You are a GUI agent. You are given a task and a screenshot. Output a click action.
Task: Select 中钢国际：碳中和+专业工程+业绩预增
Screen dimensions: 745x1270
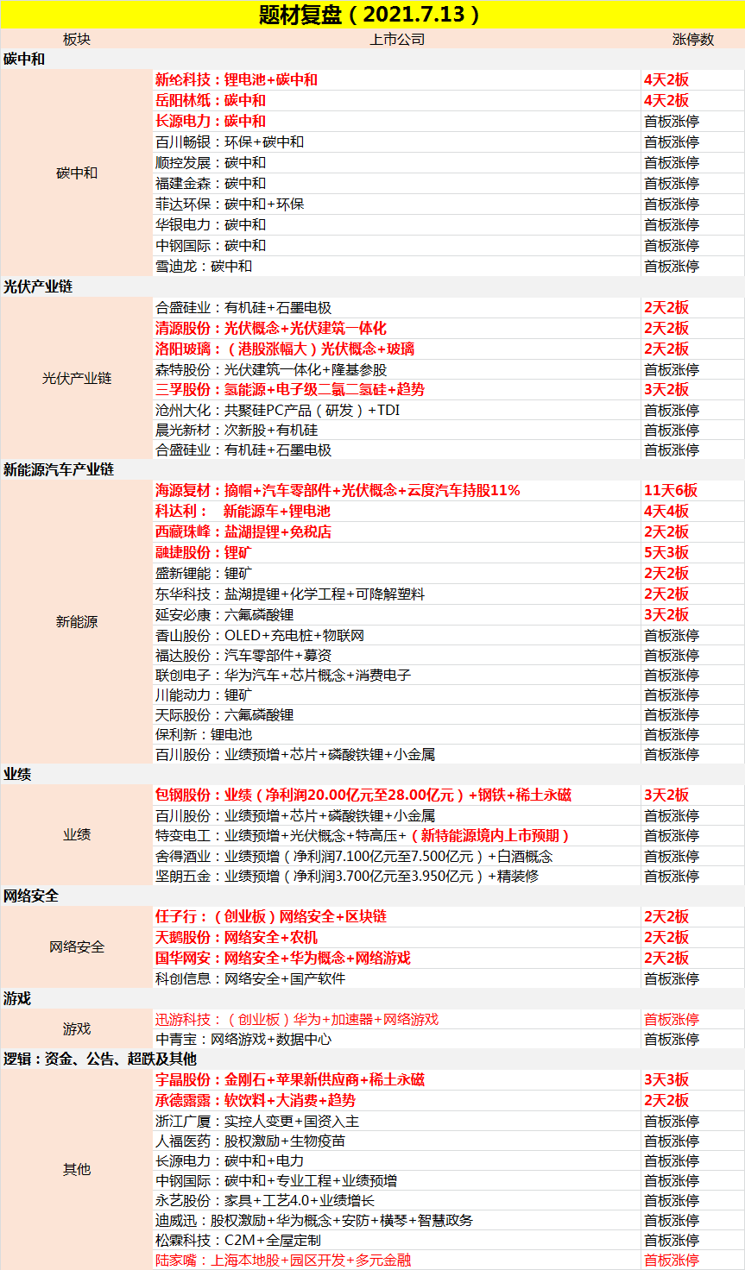pyautogui.click(x=276, y=1180)
